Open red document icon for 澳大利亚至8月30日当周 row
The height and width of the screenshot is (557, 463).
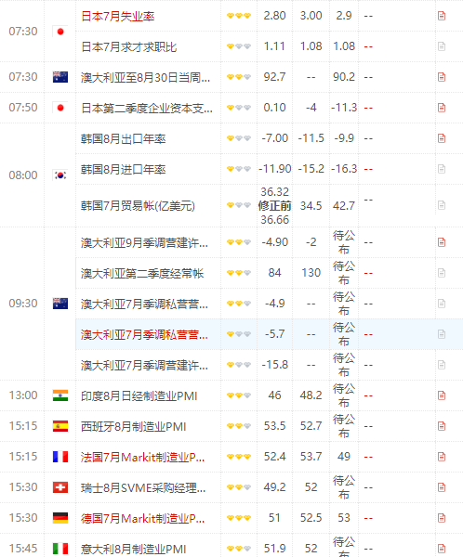(x=442, y=77)
